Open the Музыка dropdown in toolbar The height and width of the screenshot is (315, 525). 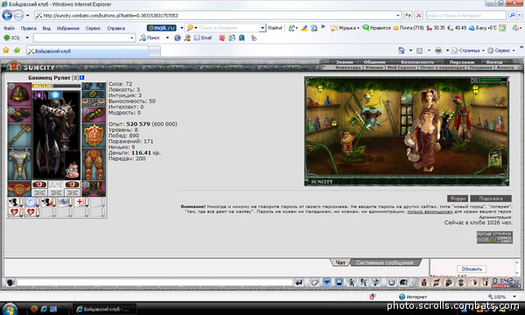pos(345,28)
